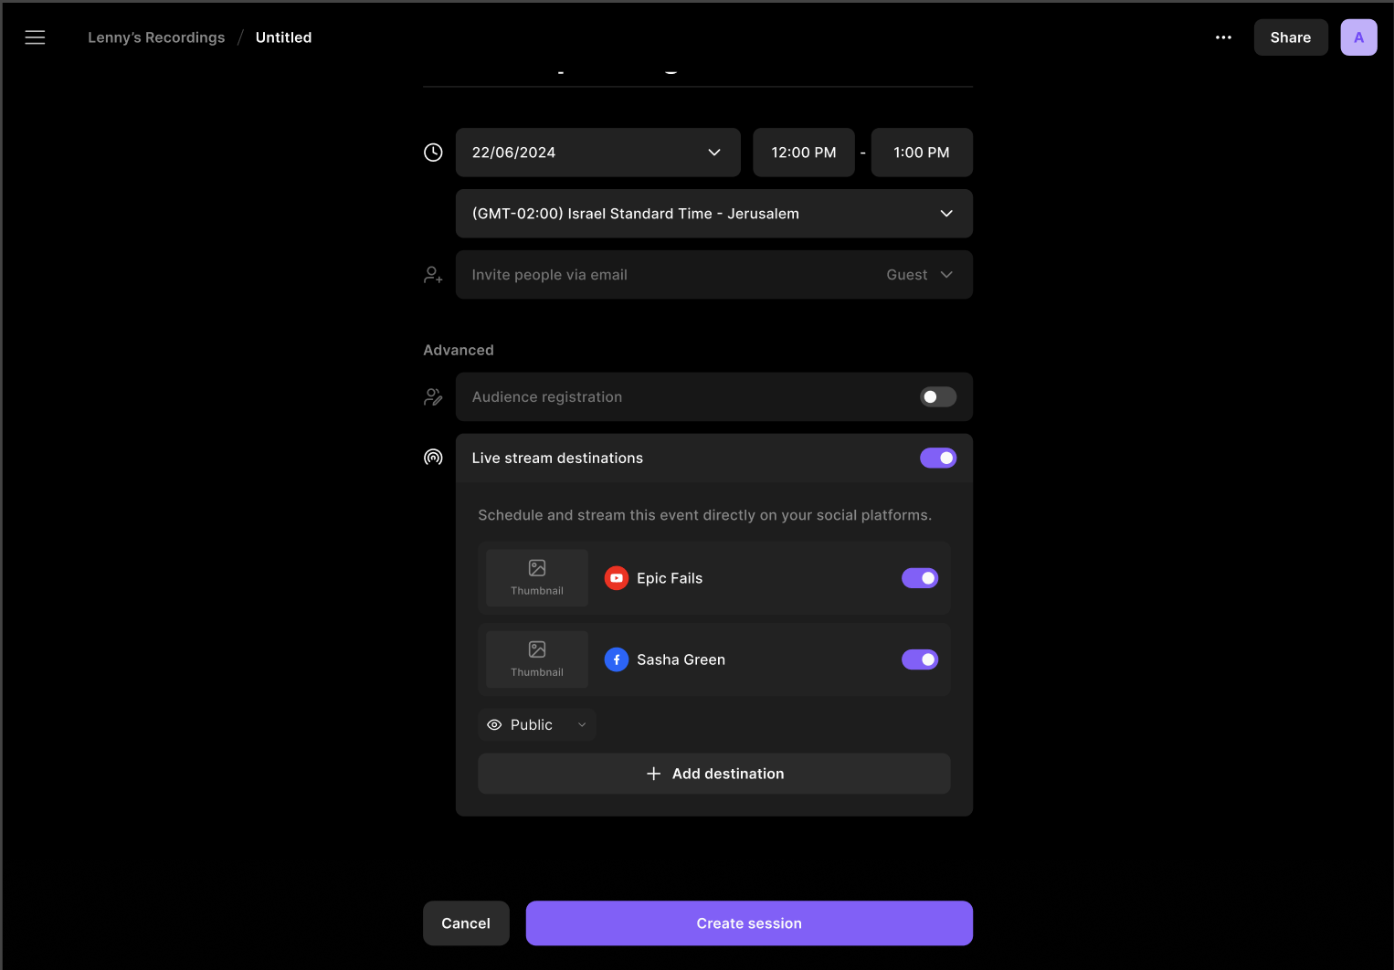Click the live stream broadcast icon

(x=433, y=458)
